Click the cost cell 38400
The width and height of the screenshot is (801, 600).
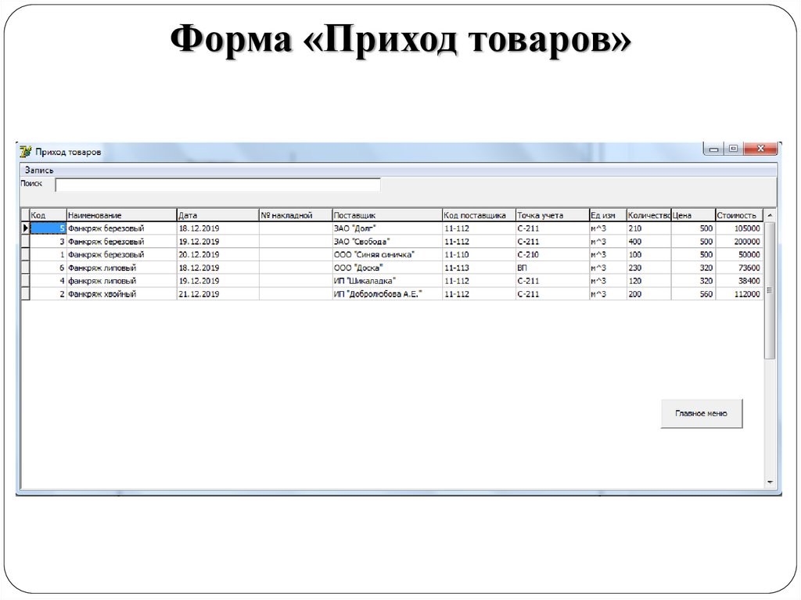(739, 281)
